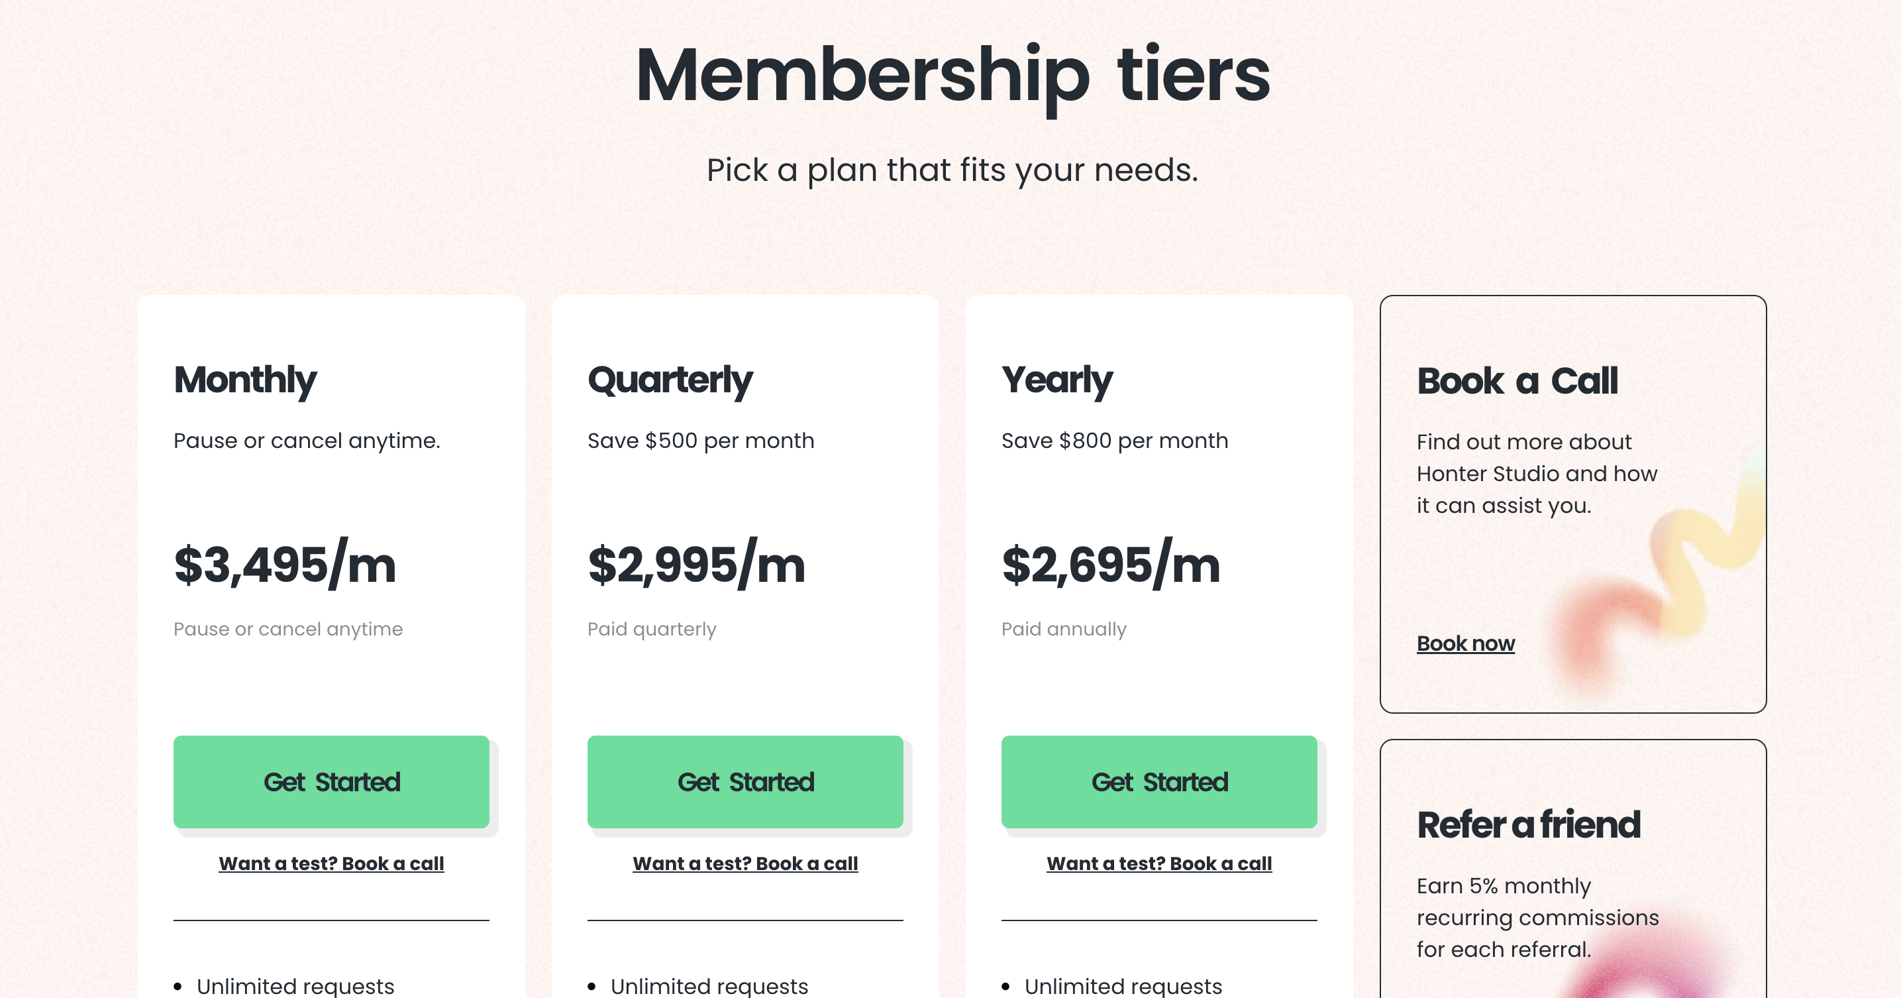Click the $3,495/m price
The height and width of the screenshot is (998, 1901).
coord(285,564)
